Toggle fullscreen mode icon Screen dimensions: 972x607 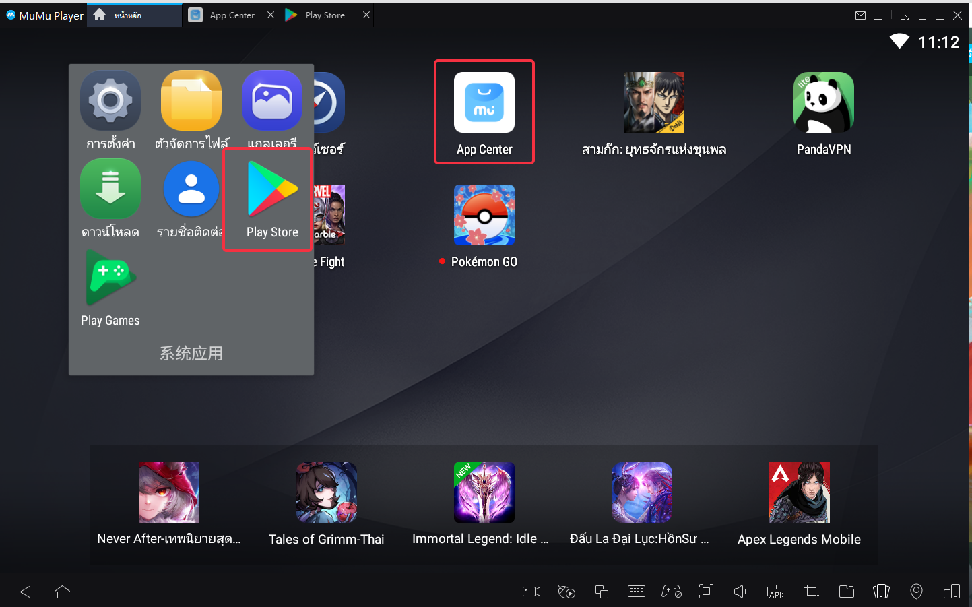click(706, 592)
